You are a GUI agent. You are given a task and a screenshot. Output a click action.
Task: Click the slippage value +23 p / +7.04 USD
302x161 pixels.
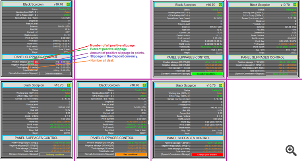(213, 62)
